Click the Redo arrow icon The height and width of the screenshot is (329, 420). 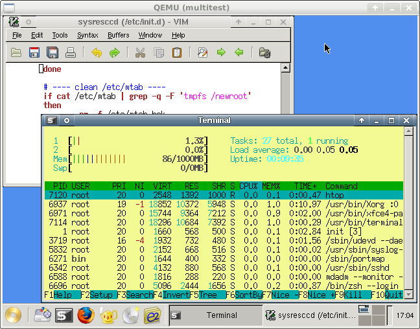pos(115,52)
